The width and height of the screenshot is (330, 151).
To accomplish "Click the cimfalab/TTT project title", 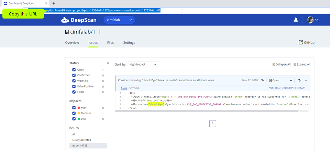I will click(x=86, y=32).
